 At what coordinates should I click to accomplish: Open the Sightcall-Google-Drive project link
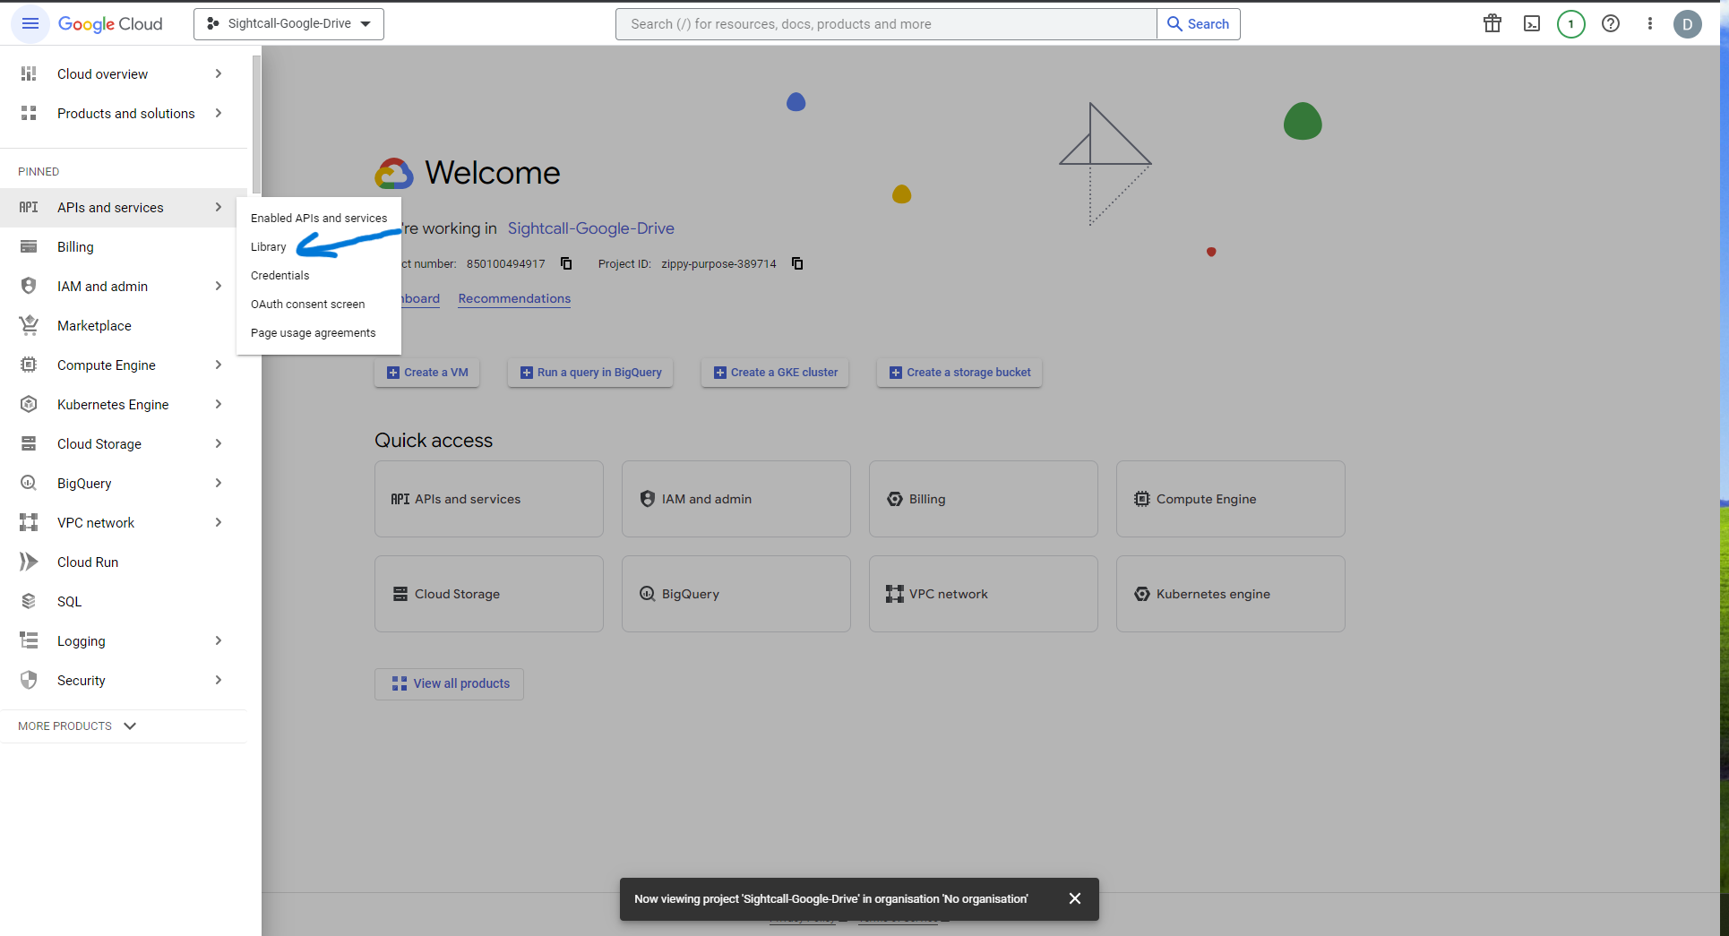591,228
